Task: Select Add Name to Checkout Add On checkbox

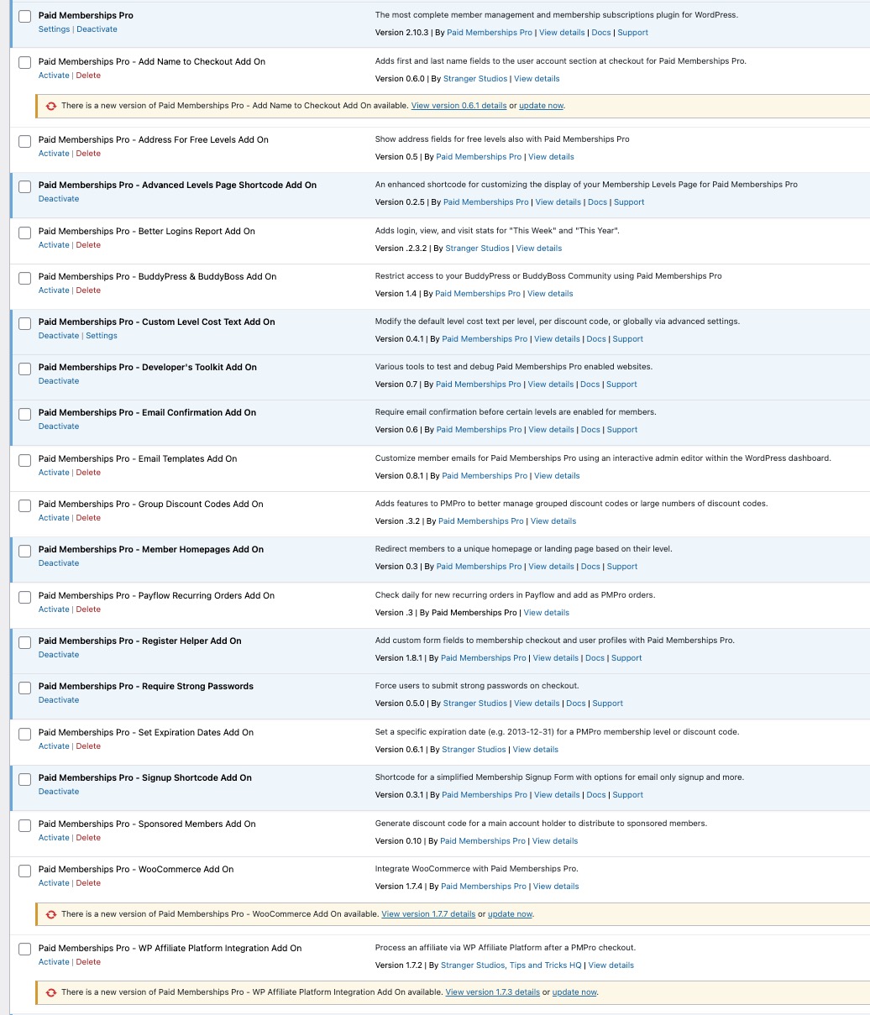Action: pos(24,63)
